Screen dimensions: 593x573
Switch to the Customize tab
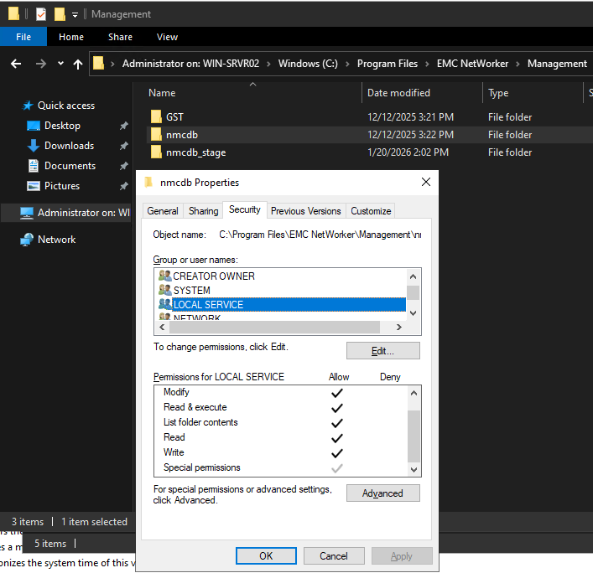(371, 211)
